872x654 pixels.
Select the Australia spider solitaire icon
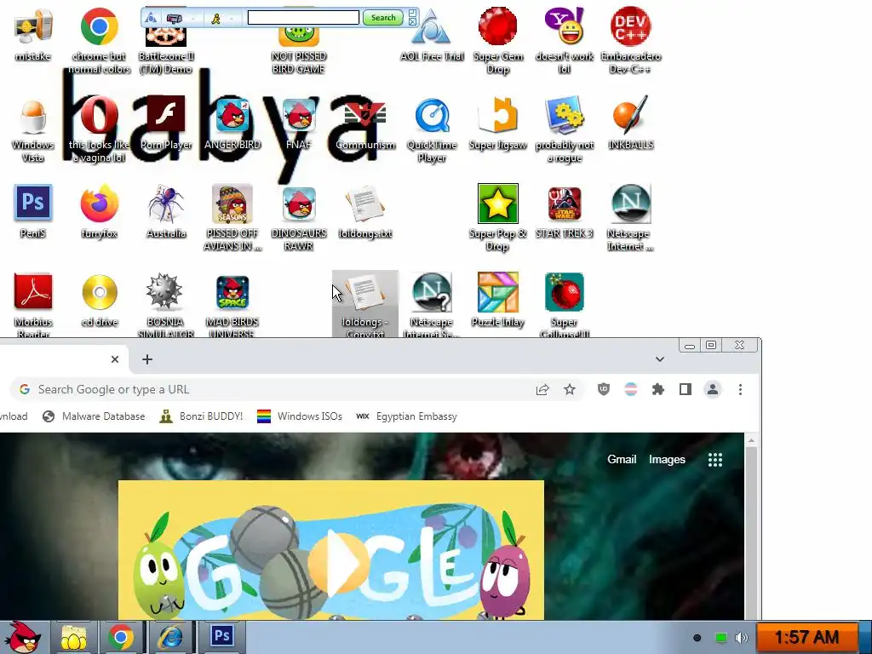tap(166, 212)
